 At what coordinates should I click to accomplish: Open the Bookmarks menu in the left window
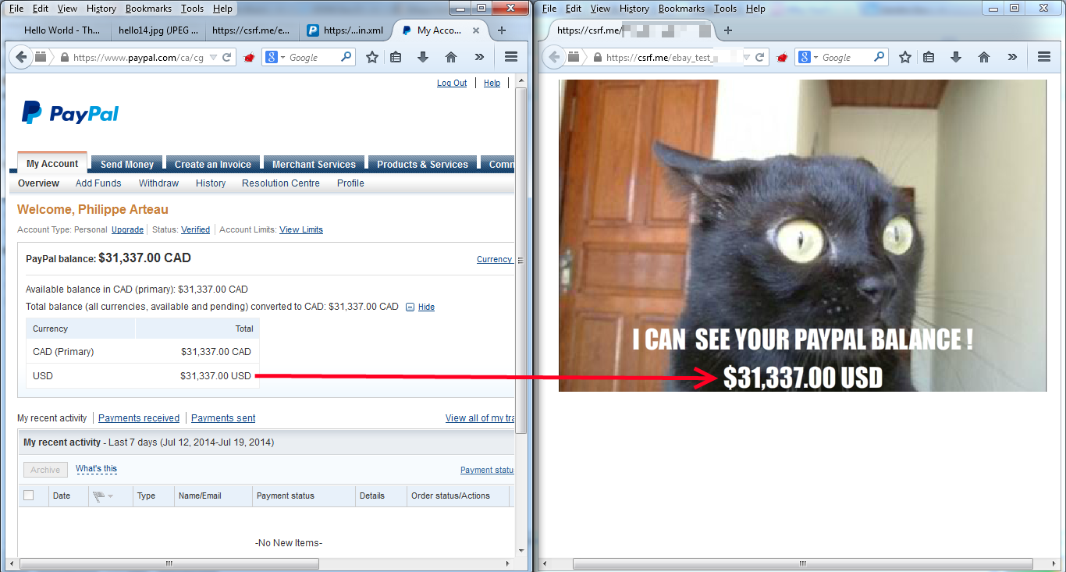pyautogui.click(x=148, y=9)
